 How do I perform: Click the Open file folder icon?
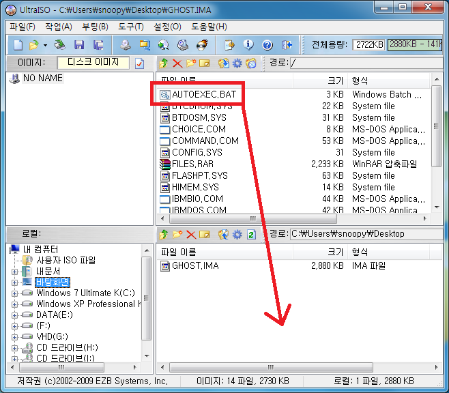pyautogui.click(x=34, y=45)
